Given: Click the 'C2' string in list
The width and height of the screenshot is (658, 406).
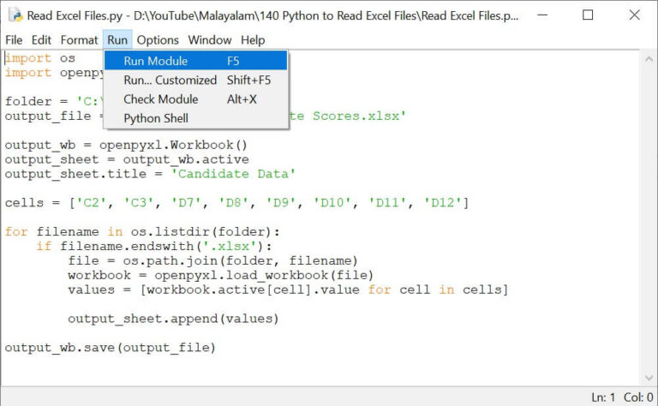Looking at the screenshot, I should pyautogui.click(x=91, y=203).
